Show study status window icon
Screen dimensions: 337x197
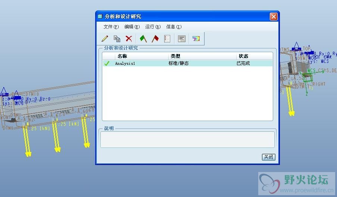coord(182,39)
